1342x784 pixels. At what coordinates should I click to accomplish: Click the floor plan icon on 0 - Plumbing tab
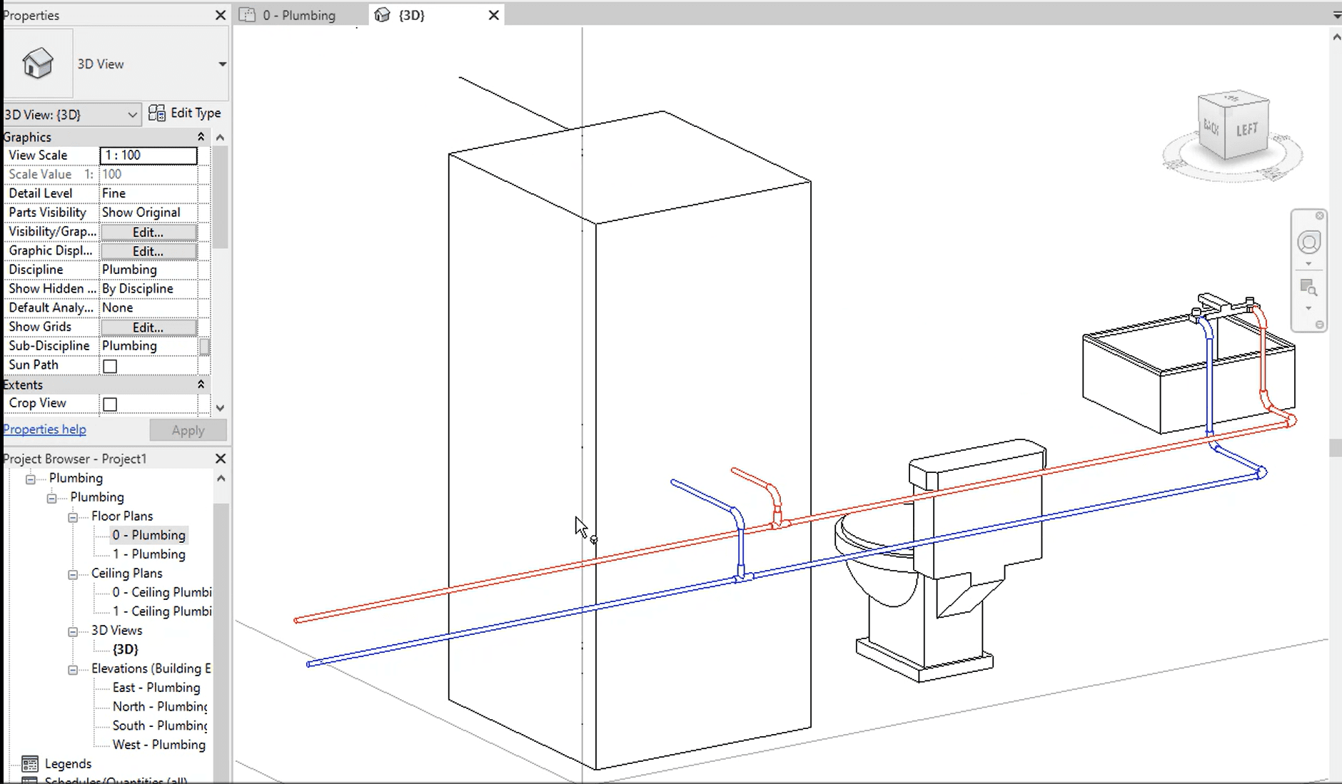click(248, 14)
